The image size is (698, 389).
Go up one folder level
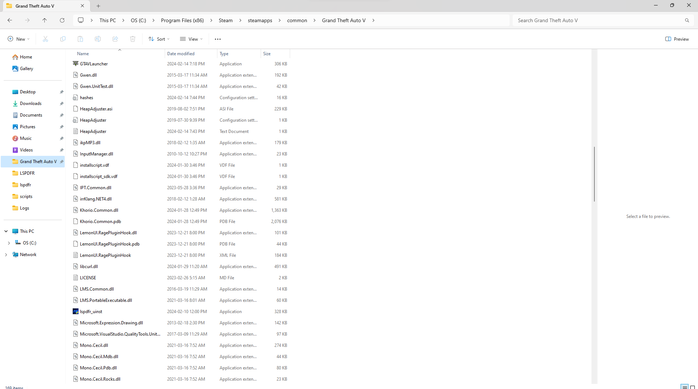(x=45, y=20)
